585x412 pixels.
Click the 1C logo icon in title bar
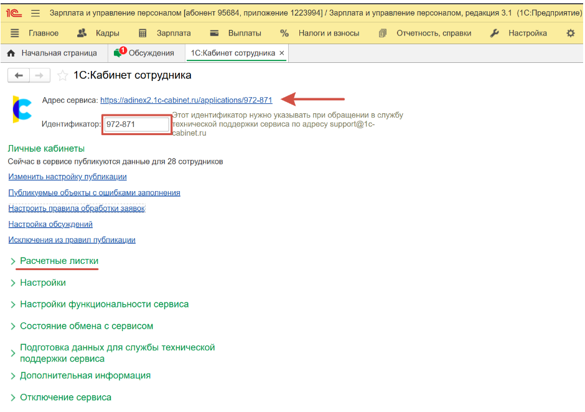click(x=14, y=13)
